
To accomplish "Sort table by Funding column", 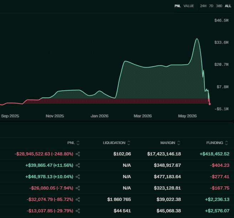I will [x=217, y=143].
